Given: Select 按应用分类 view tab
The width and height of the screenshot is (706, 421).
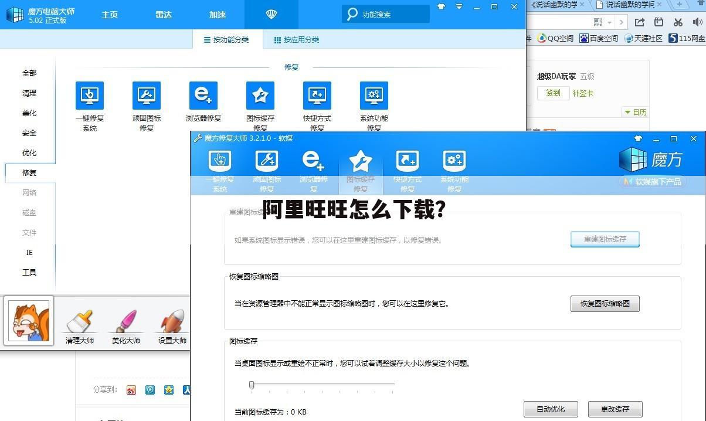Looking at the screenshot, I should click(x=297, y=40).
